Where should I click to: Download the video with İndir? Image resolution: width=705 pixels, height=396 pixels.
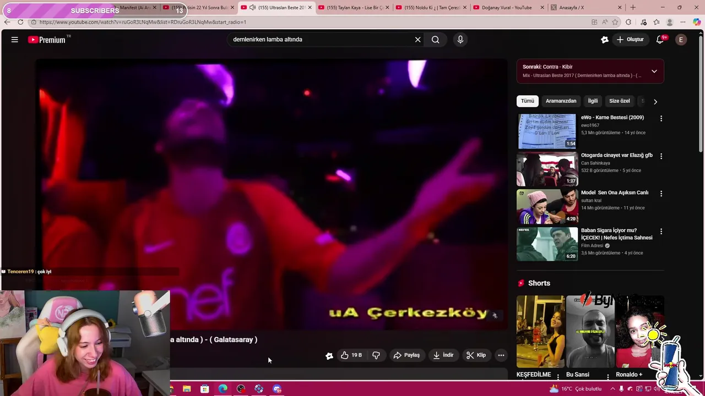point(443,355)
